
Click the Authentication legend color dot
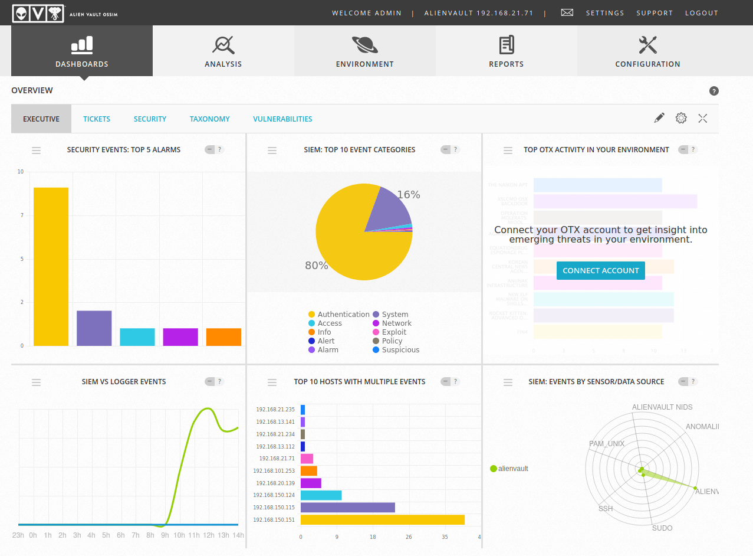pyautogui.click(x=312, y=315)
